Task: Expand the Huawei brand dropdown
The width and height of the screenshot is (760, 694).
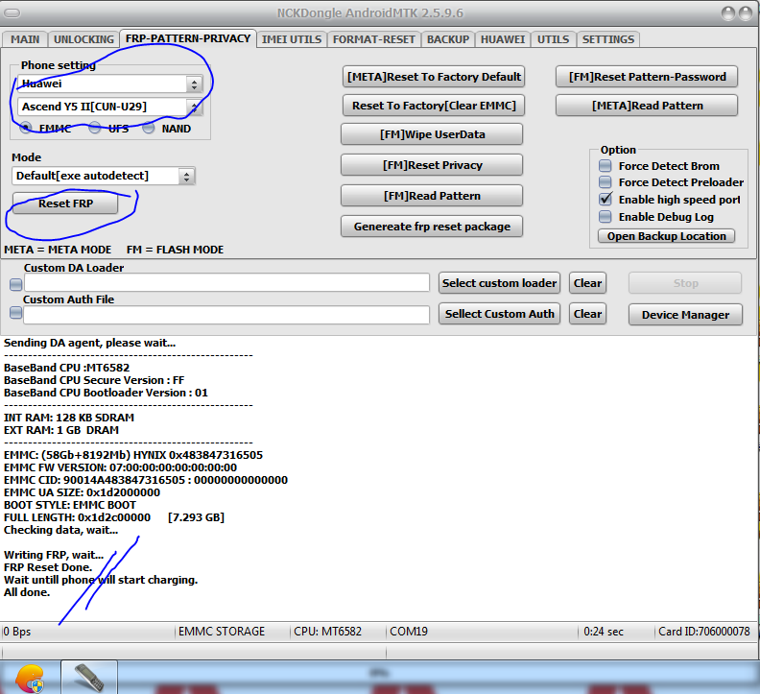Action: coord(194,84)
